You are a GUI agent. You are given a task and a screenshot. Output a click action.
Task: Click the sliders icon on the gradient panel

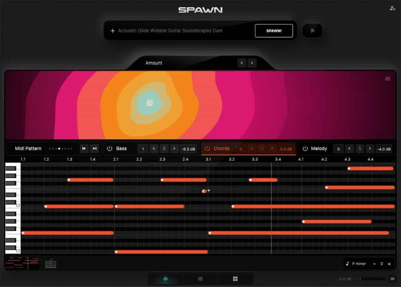pos(387,79)
